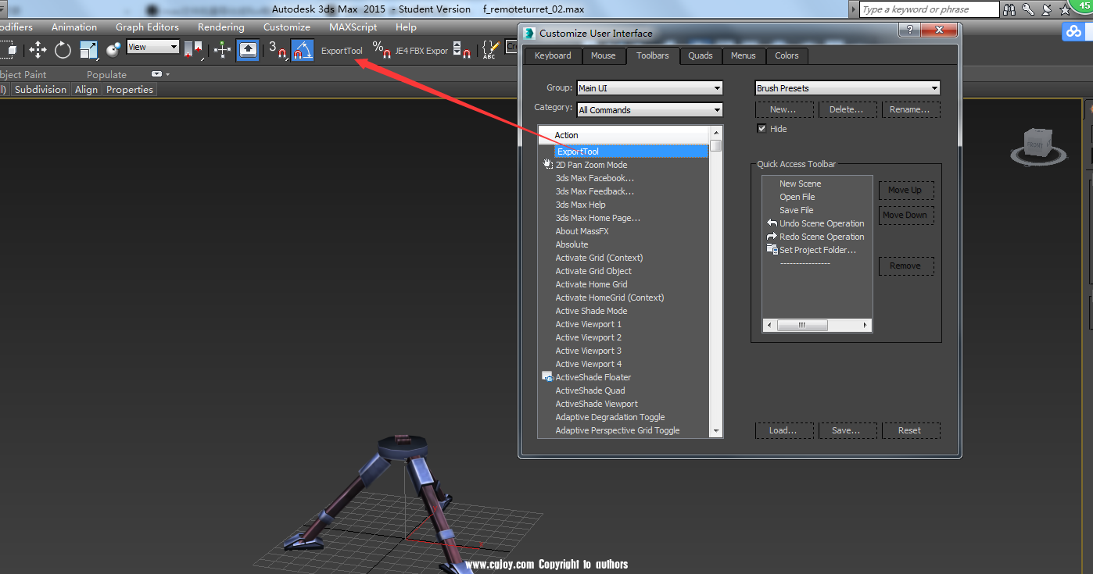Click the blue cloud icon

click(1073, 31)
